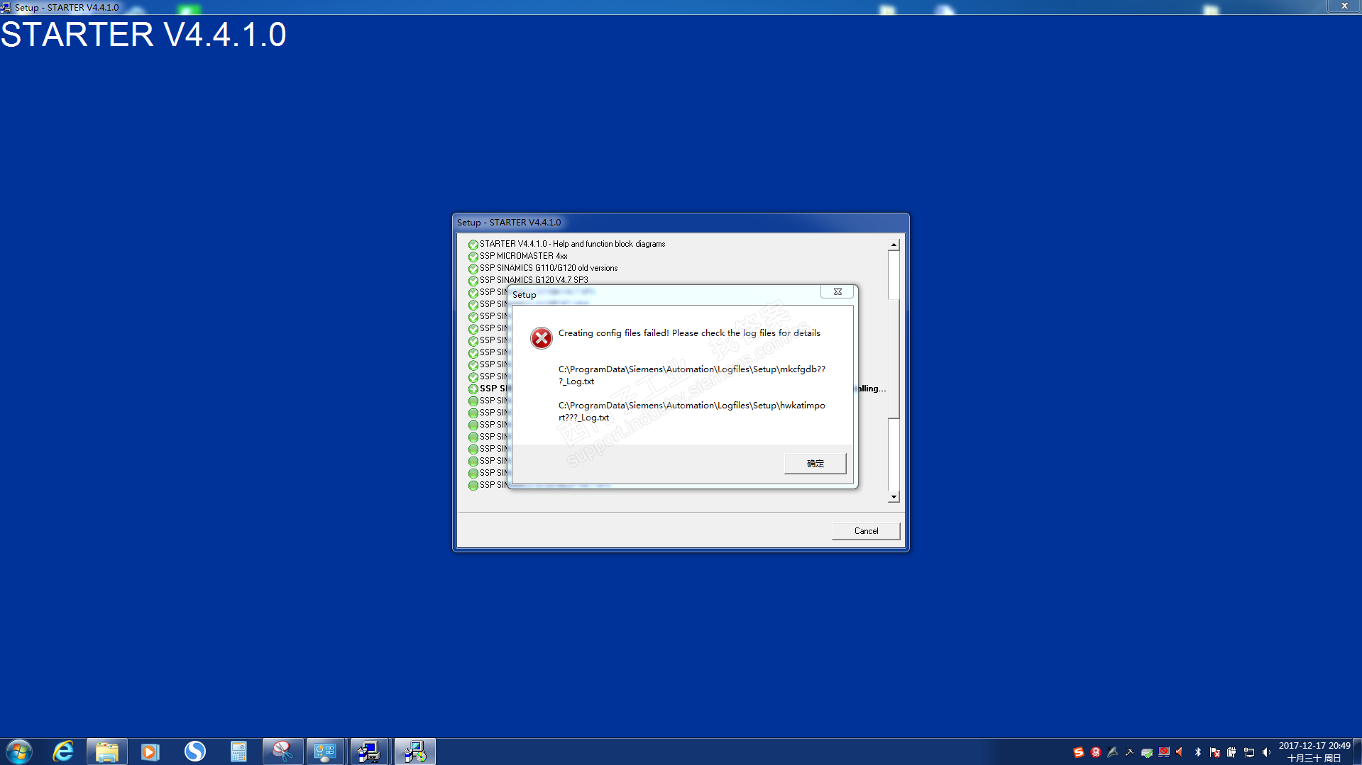Open the Windows Start menu

point(19,752)
